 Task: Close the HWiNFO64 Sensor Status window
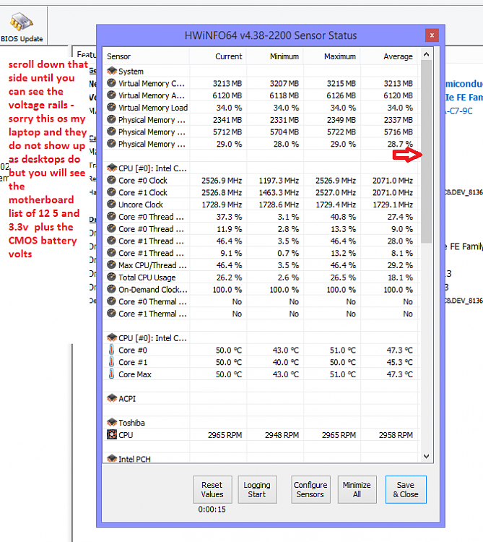(432, 35)
